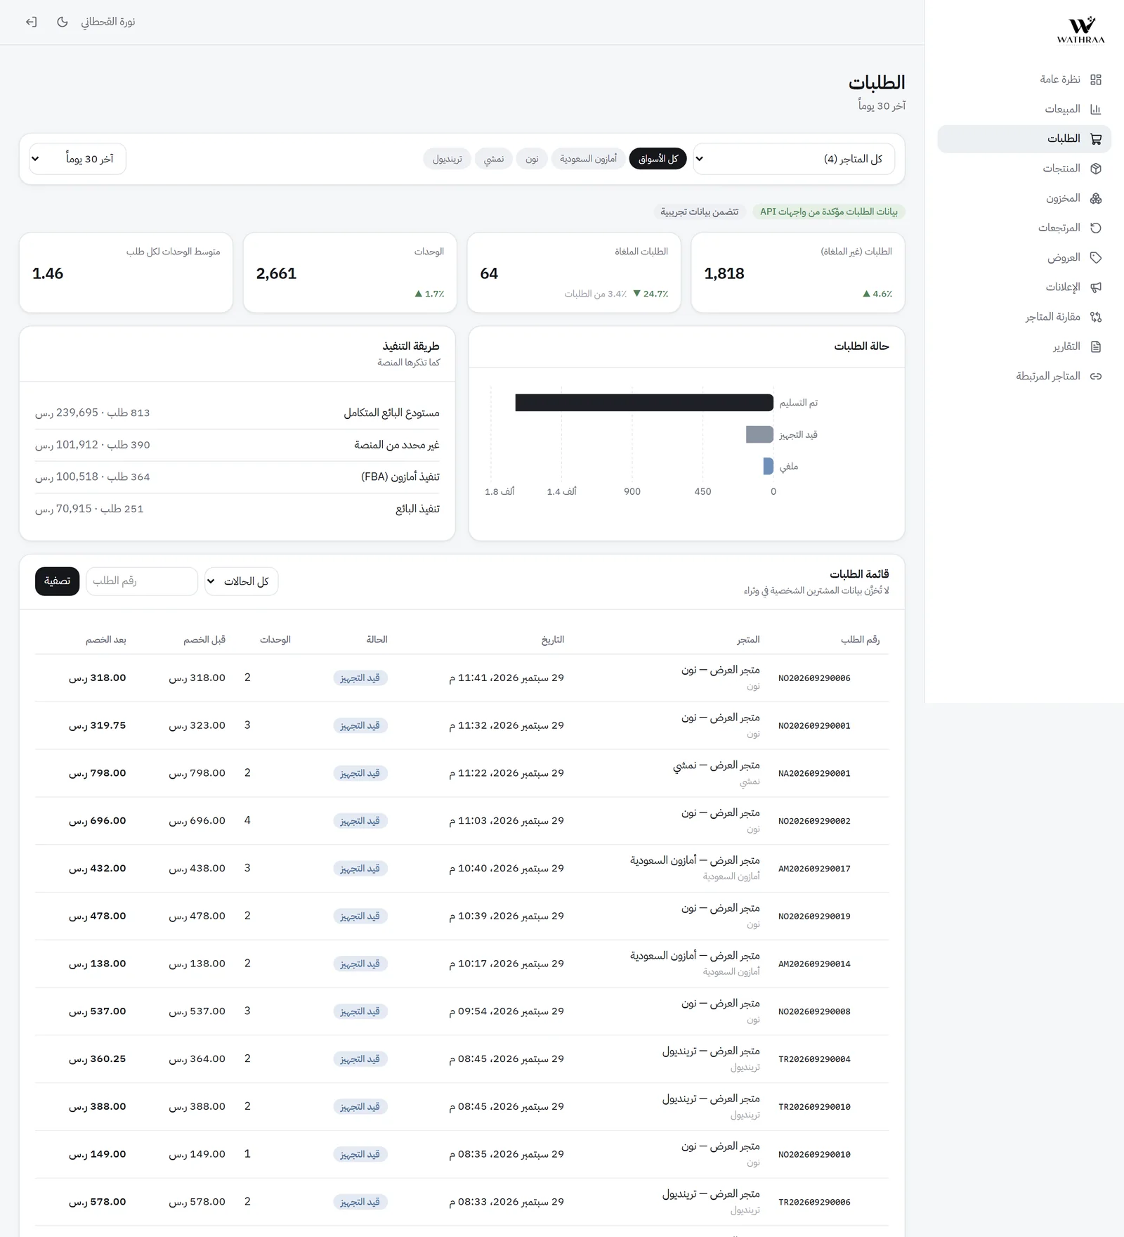Screen dimensions: 1124x1237
Task: Click the logout arrow icon
Action: coord(31,22)
